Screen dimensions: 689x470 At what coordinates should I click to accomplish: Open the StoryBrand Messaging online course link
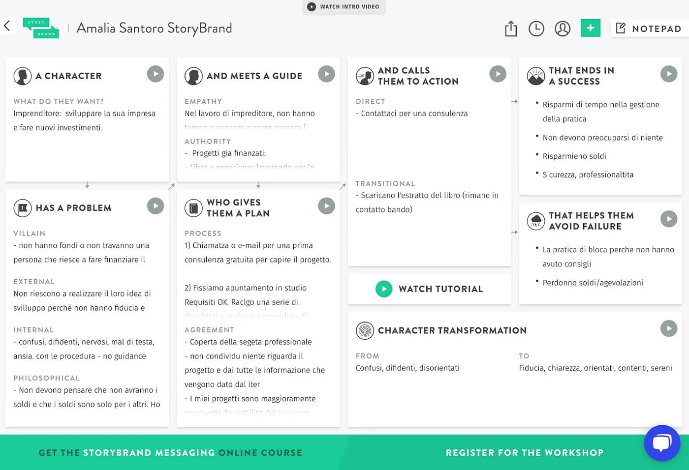170,453
